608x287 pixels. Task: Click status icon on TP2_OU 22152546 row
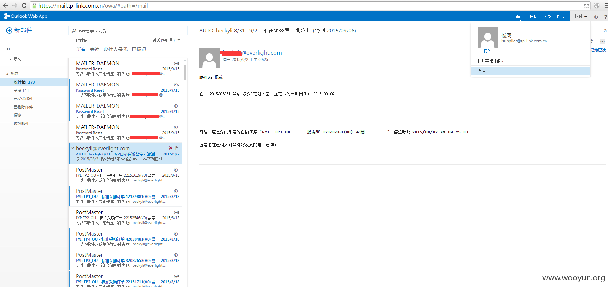(177, 213)
